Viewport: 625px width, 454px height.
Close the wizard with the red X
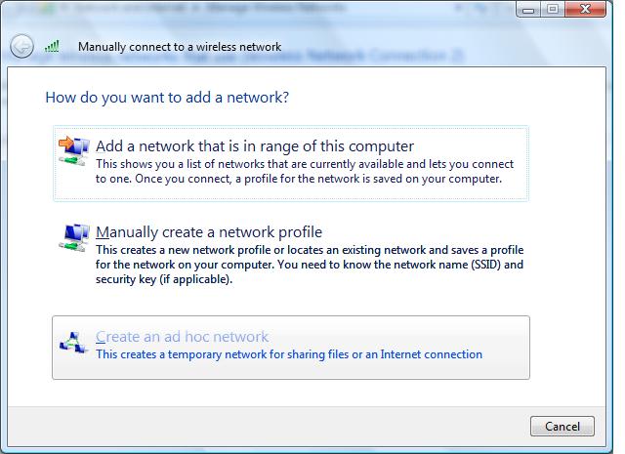[x=585, y=10]
